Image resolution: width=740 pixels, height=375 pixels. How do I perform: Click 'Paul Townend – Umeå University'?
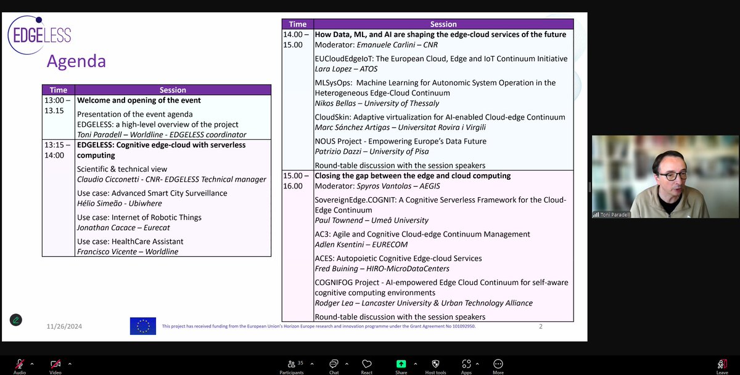click(x=372, y=220)
